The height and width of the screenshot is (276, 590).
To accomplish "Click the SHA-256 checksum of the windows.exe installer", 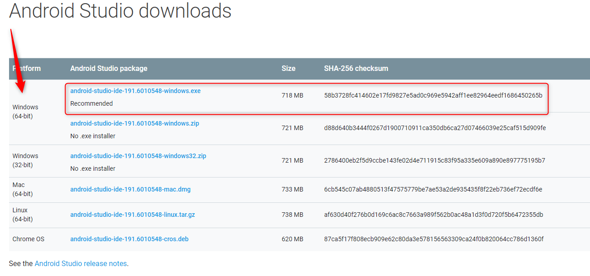I will (x=433, y=95).
